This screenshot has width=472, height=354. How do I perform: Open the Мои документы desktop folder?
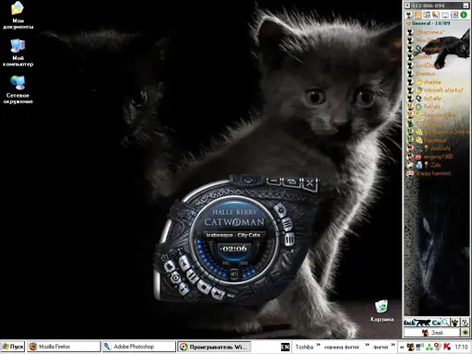point(18,16)
